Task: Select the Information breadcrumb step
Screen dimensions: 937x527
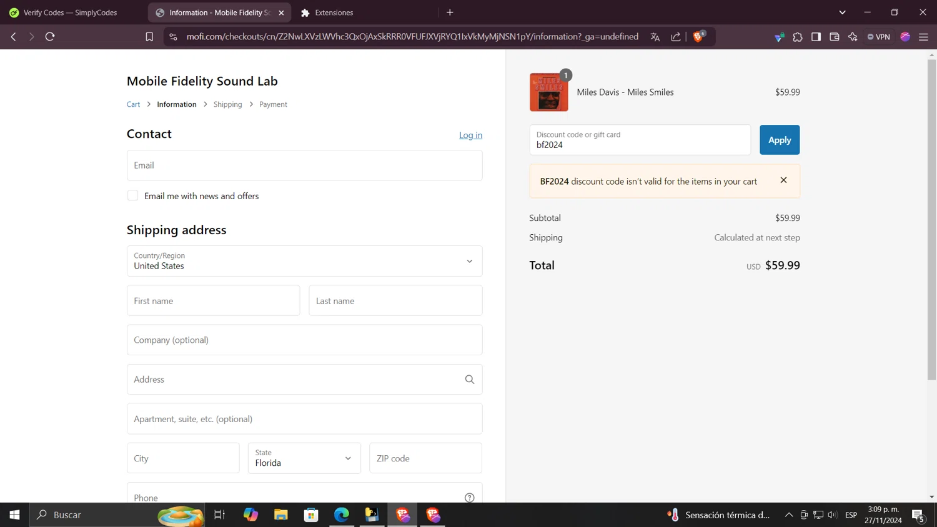Action: point(177,104)
